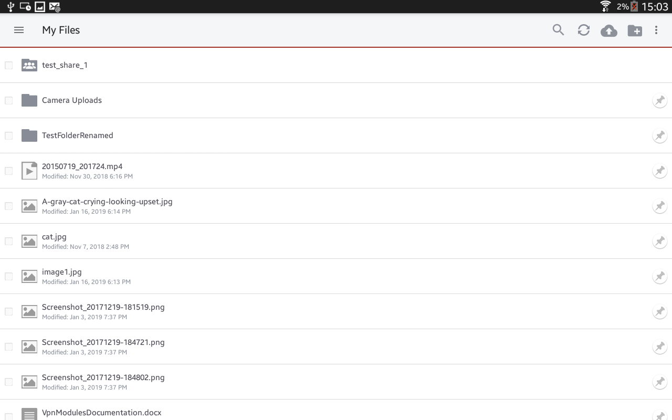Check the box for A-gray-cat-crying-looking-upset.jpg

point(9,206)
